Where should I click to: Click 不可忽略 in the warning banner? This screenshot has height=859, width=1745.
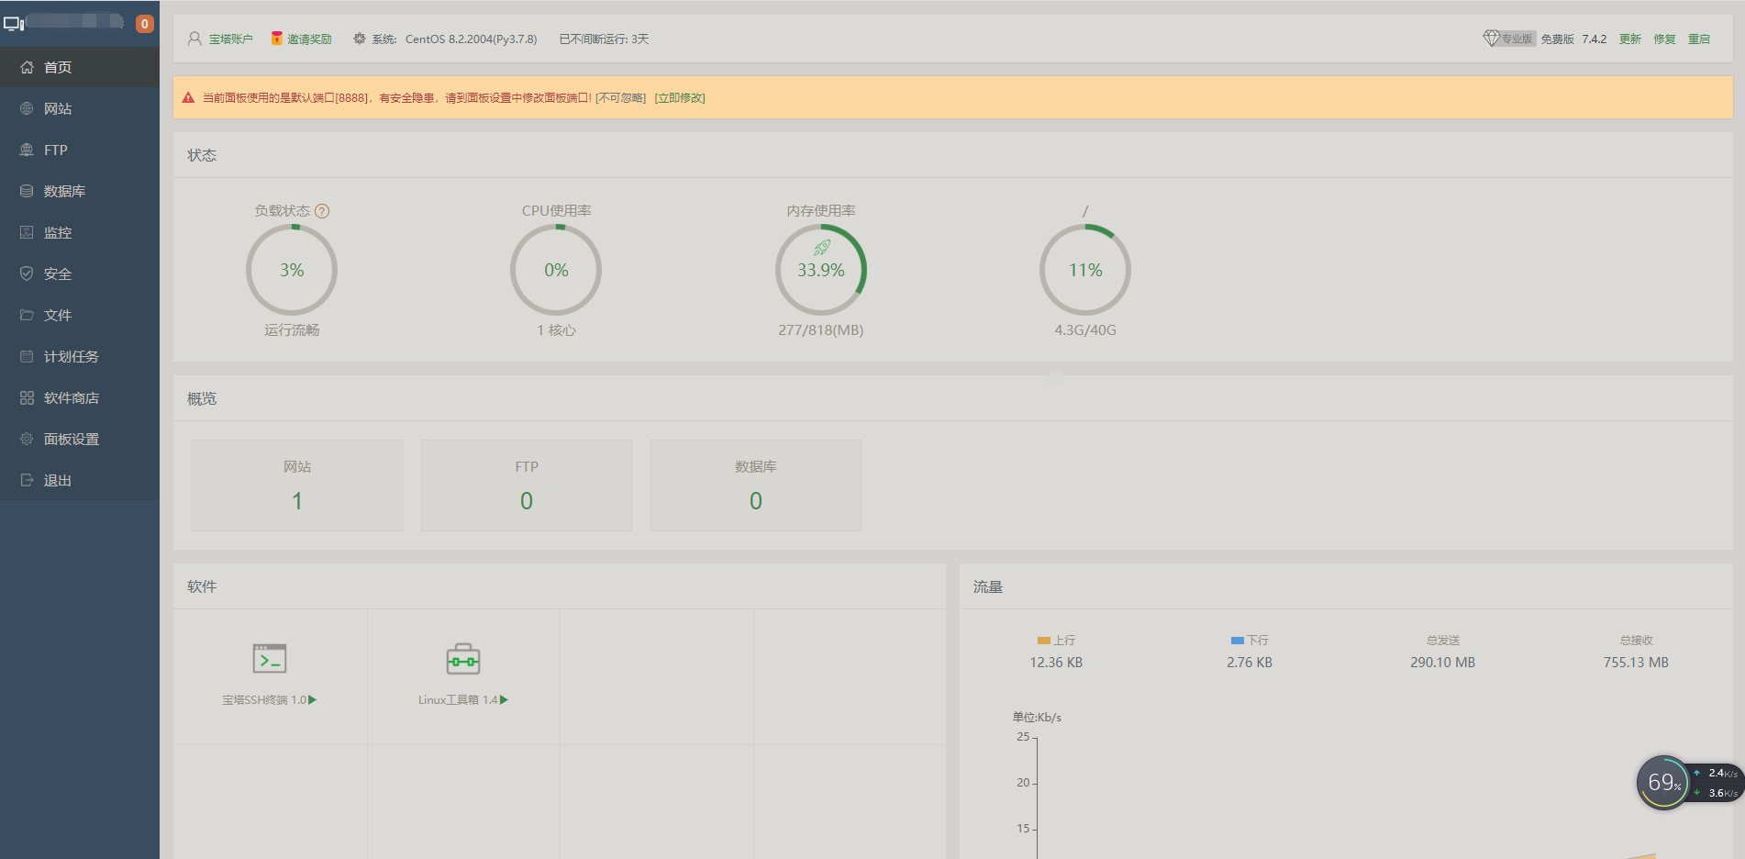point(621,98)
